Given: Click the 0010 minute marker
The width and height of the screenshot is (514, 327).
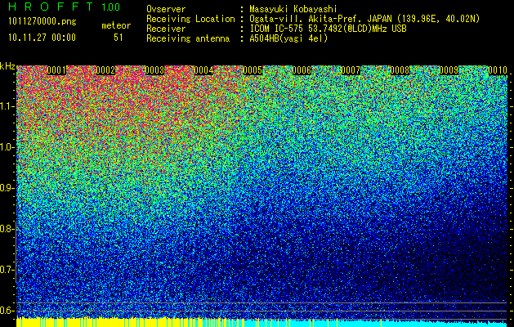Looking at the screenshot, I should 498,70.
